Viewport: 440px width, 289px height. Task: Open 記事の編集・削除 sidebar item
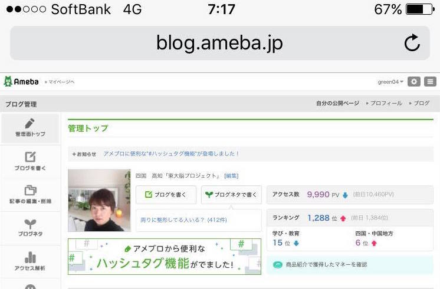pyautogui.click(x=30, y=194)
